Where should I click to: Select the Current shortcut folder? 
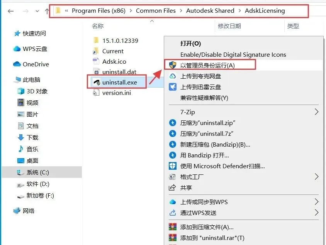click(113, 51)
